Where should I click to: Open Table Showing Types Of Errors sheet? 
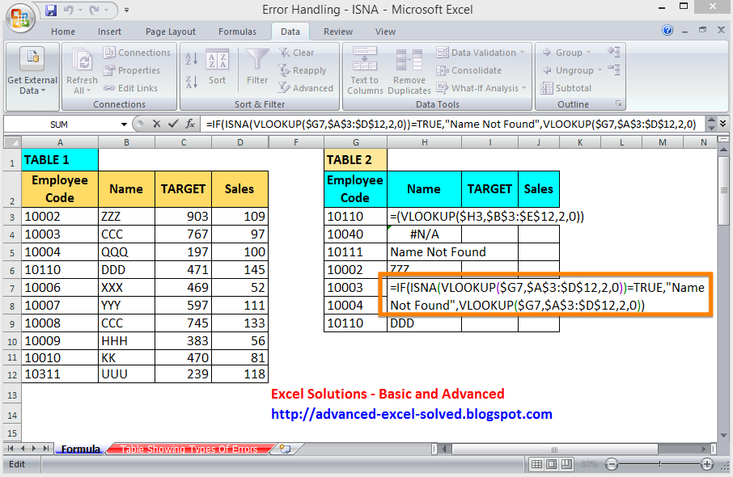pos(189,449)
